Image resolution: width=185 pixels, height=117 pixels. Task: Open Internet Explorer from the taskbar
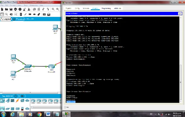click(x=13, y=114)
